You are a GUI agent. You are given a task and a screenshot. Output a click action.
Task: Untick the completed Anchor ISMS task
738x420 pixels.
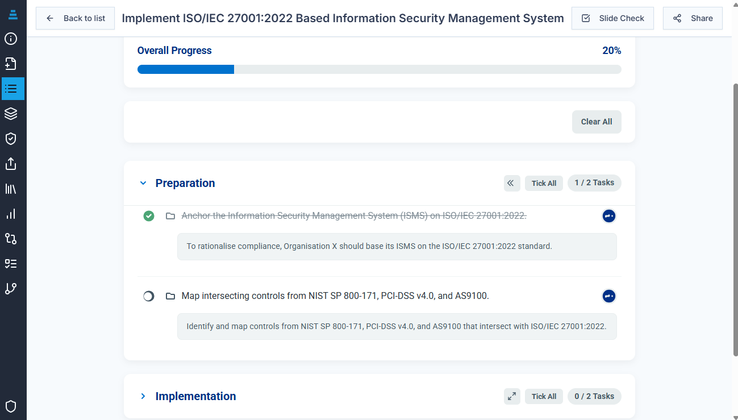pyautogui.click(x=149, y=216)
